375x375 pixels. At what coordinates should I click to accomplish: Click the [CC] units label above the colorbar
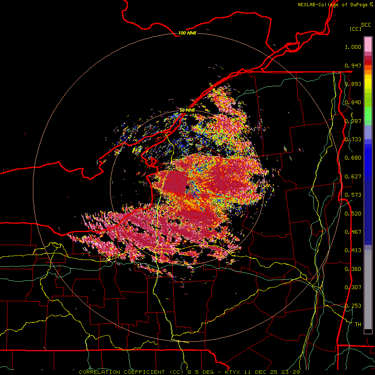(x=355, y=29)
